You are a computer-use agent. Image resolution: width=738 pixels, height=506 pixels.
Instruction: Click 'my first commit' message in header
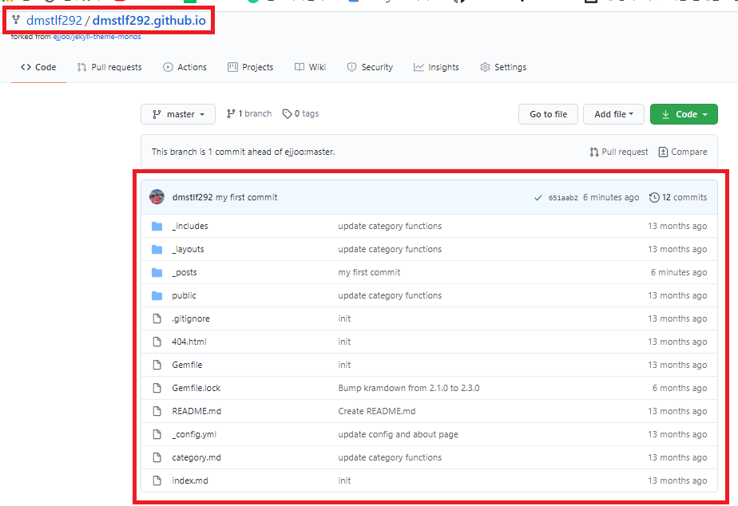pos(246,197)
